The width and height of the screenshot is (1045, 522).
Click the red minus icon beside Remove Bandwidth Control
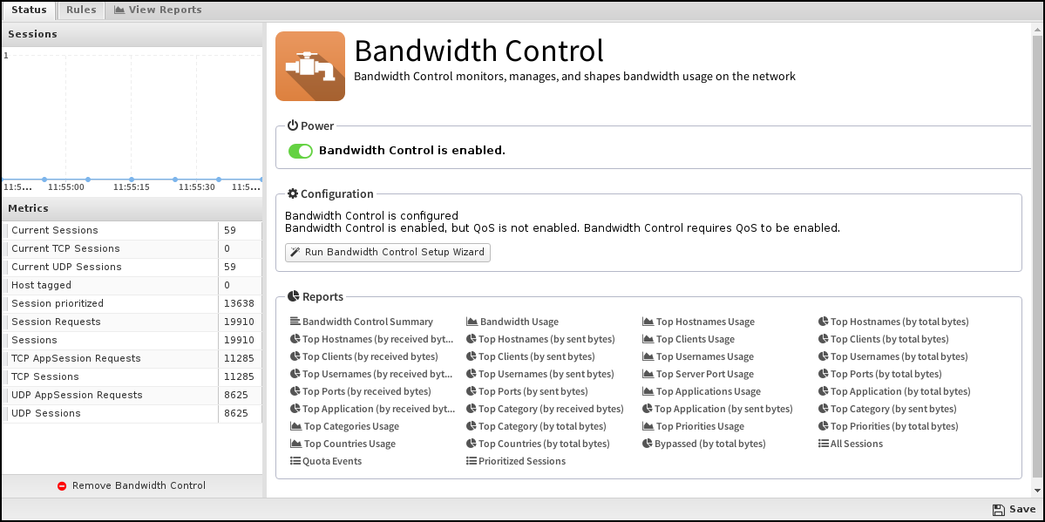pyautogui.click(x=64, y=486)
